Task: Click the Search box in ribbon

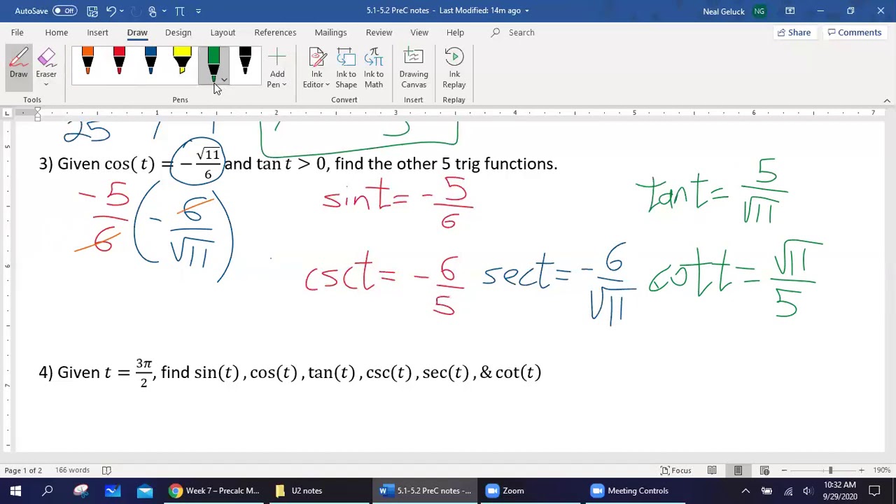Action: tap(521, 32)
